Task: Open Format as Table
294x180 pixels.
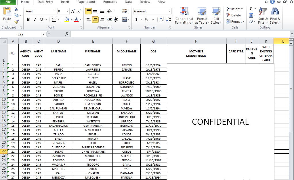Action: (x=202, y=16)
